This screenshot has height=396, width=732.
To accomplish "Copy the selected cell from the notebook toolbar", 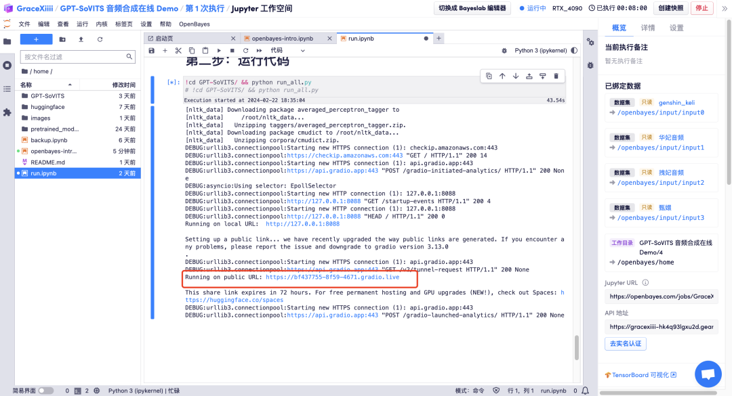I will [192, 50].
